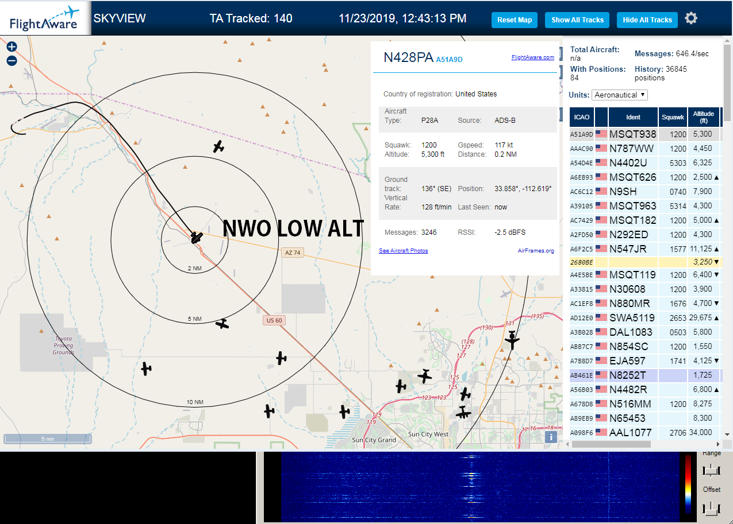733x524 pixels.
Task: Click horizontal scrollbar under aircraft table
Action: pyautogui.click(x=612, y=444)
